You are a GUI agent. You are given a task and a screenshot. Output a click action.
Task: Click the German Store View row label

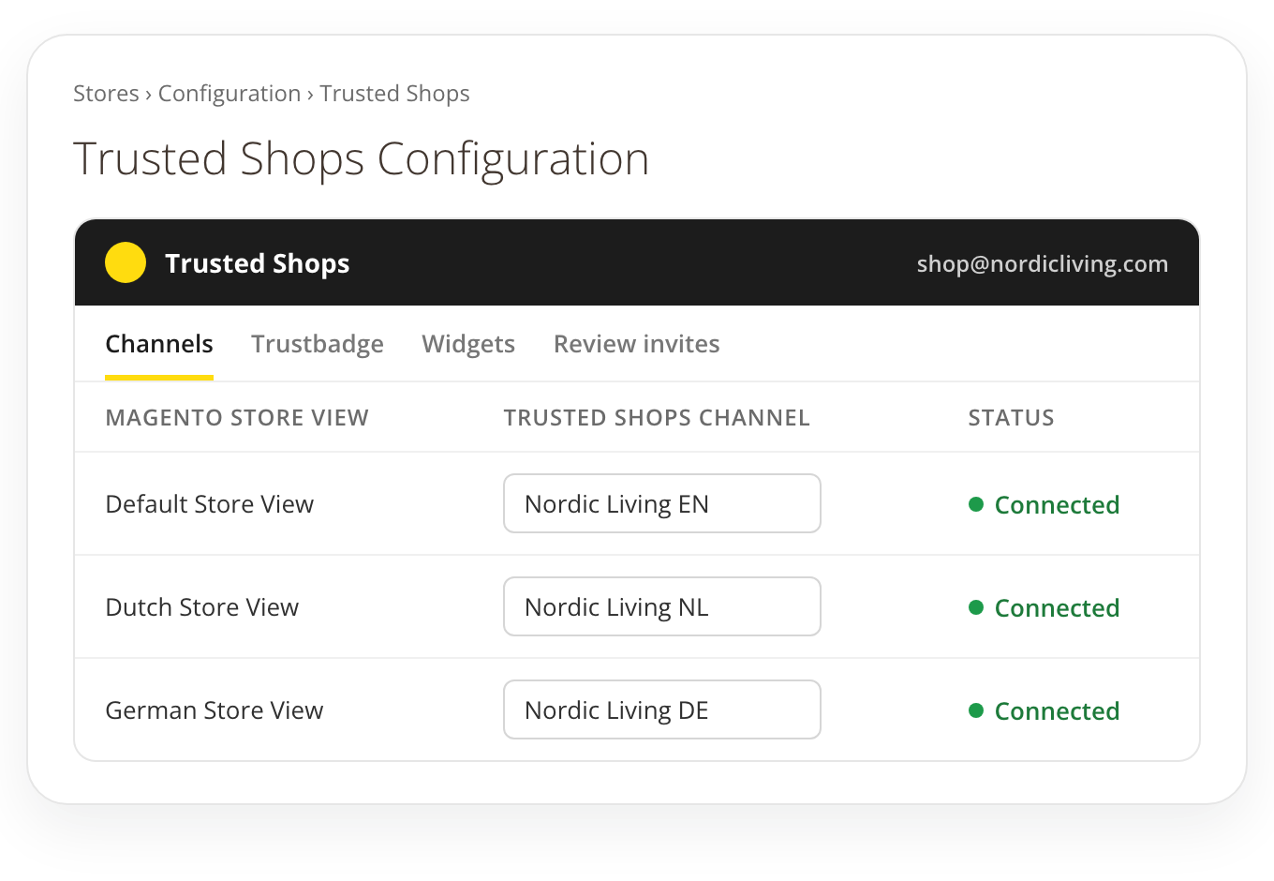215,710
